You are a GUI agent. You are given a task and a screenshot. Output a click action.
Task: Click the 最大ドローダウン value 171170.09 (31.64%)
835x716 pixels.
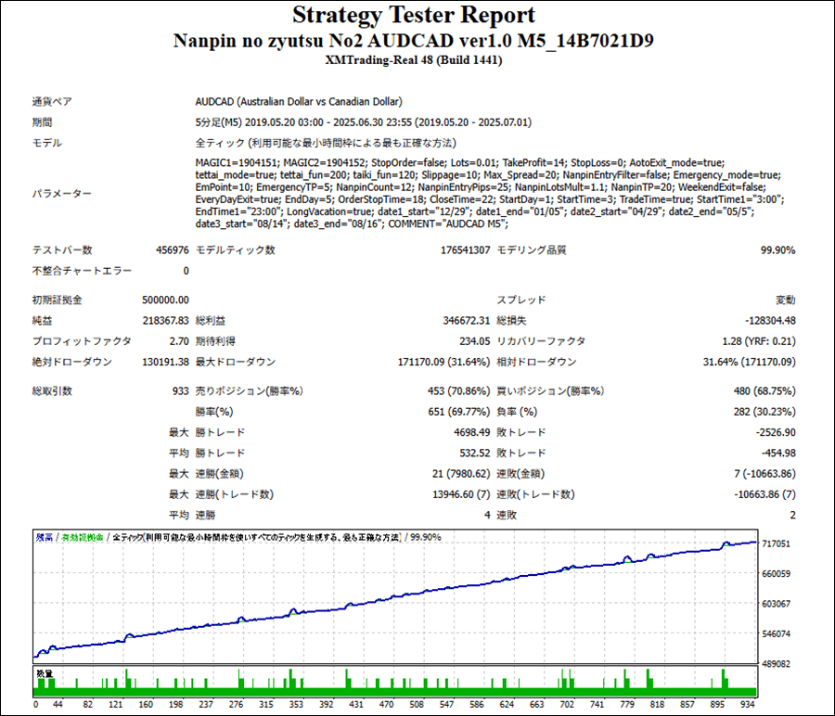443,362
